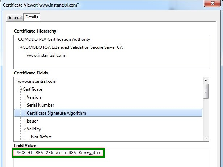Select the Certificate field row
The width and height of the screenshot is (223, 167).
tap(32, 89)
